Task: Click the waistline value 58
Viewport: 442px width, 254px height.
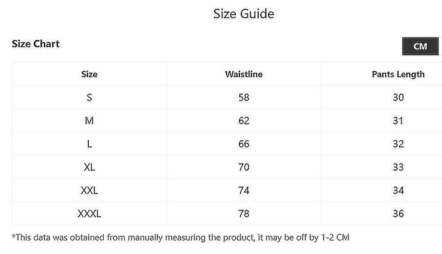Action: coord(244,97)
